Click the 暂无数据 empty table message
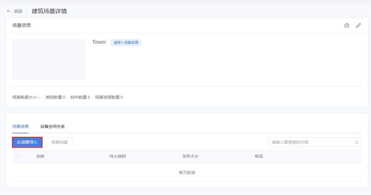Screen dimensions: 371x195 coord(187,173)
